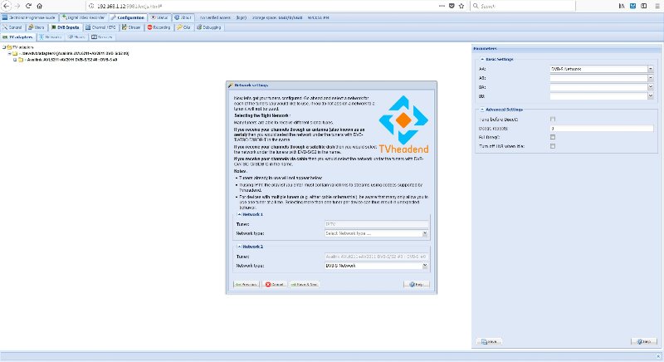Image resolution: width=664 pixels, height=362 pixels.
Task: Open the browser home page icon
Action: [x=39, y=6]
